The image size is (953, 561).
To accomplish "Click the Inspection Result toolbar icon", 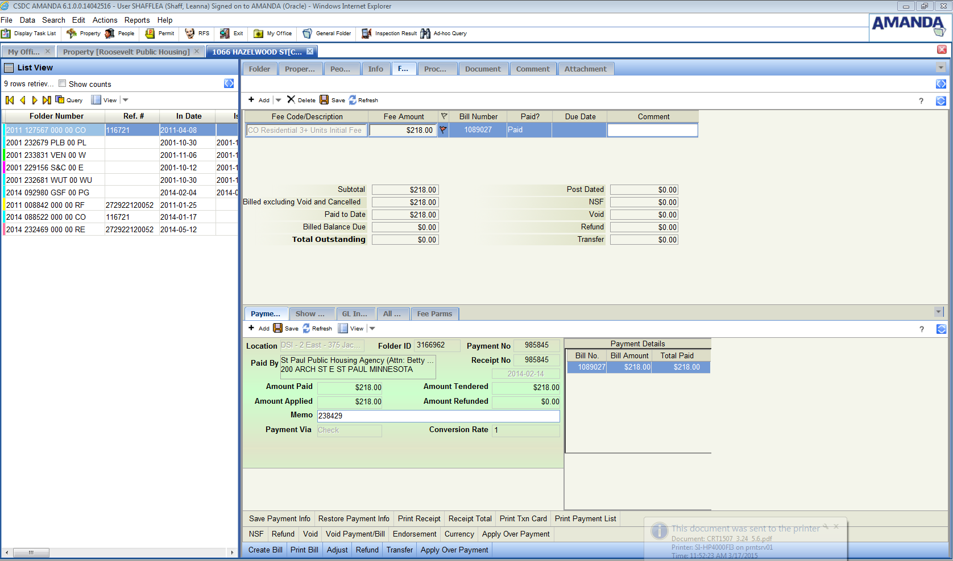I will click(x=367, y=34).
